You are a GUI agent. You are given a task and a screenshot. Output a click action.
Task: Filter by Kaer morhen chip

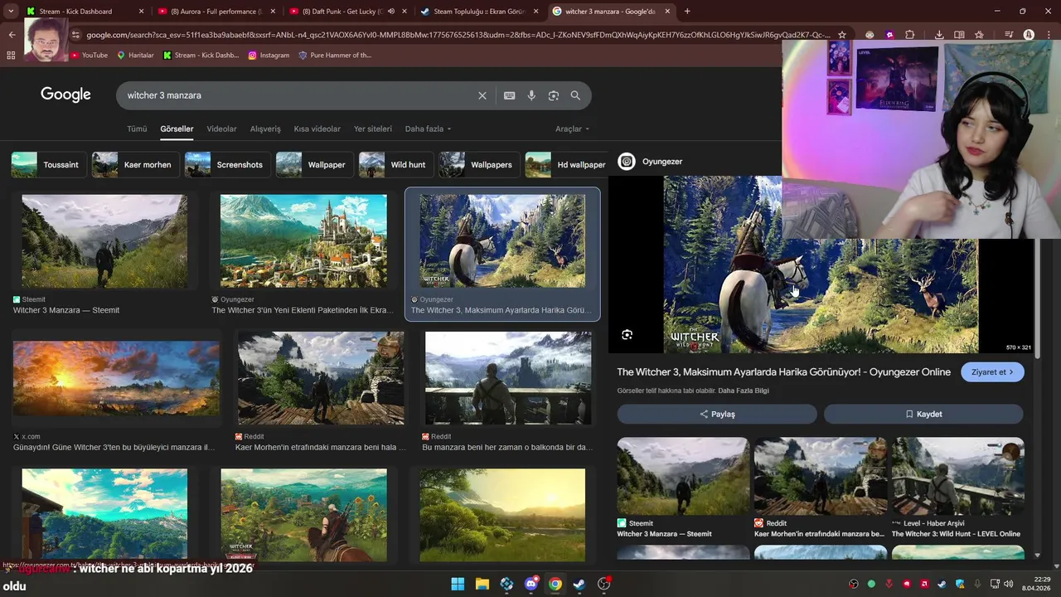pyautogui.click(x=134, y=164)
